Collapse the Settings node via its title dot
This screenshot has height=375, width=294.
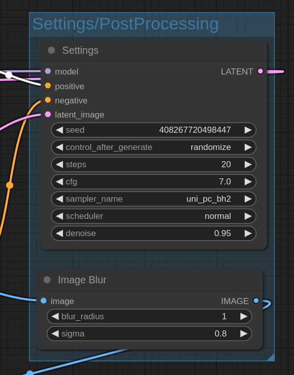pos(51,50)
